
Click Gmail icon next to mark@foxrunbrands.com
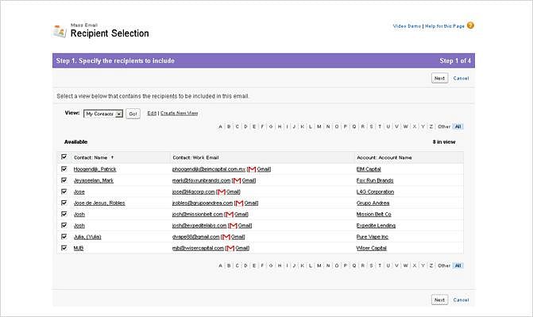click(x=237, y=180)
